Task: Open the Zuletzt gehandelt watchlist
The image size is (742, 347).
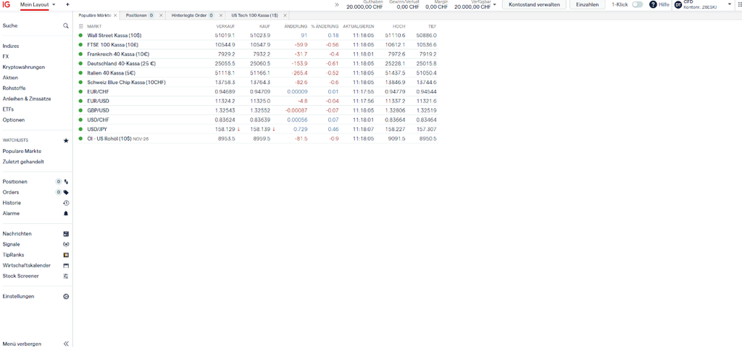Action: coord(23,162)
